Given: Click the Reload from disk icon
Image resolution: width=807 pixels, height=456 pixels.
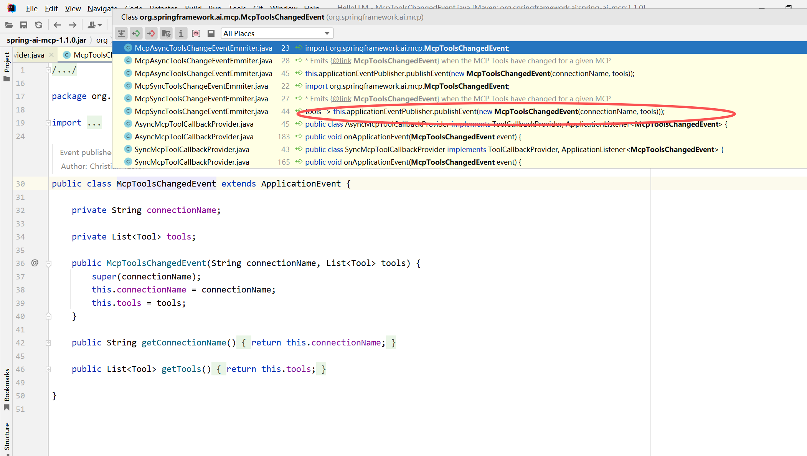Looking at the screenshot, I should coord(39,25).
